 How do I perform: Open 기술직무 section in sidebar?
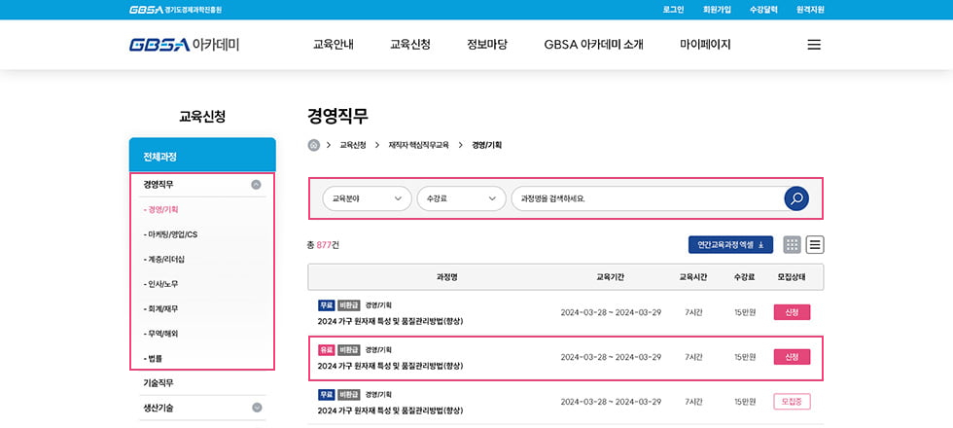159,383
